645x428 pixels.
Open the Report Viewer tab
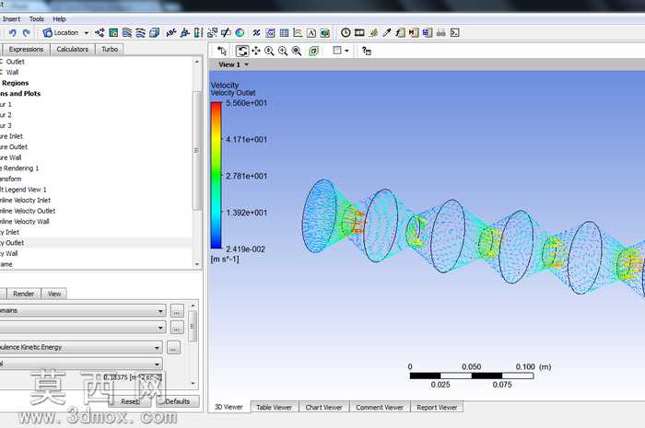coord(437,407)
